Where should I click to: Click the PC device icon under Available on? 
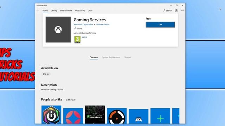coord(44,74)
